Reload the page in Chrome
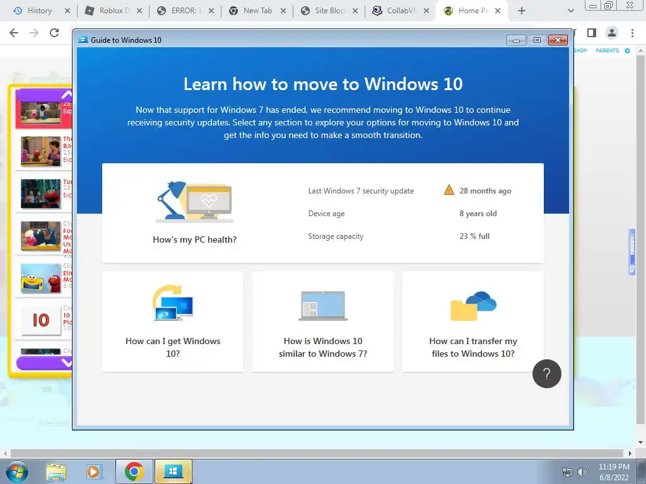The image size is (646, 484). [54, 33]
